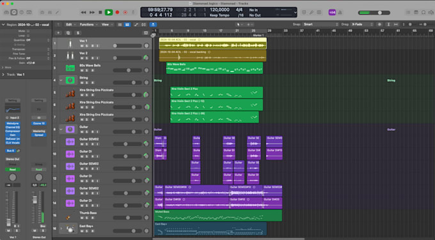This screenshot has width=435, height=240.
Task: Duplicate the selected track
Action: coord(68,33)
